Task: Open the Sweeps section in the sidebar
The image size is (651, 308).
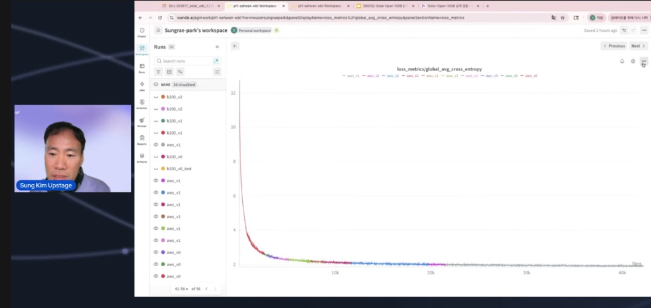Action: [142, 122]
